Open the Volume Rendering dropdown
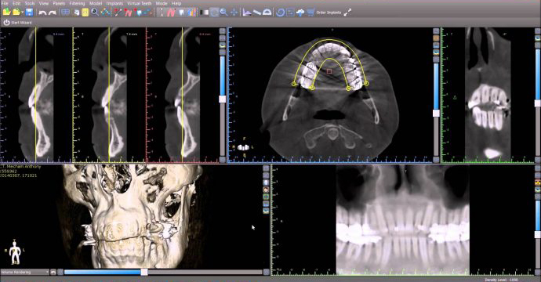541x282 pixels. point(24,272)
